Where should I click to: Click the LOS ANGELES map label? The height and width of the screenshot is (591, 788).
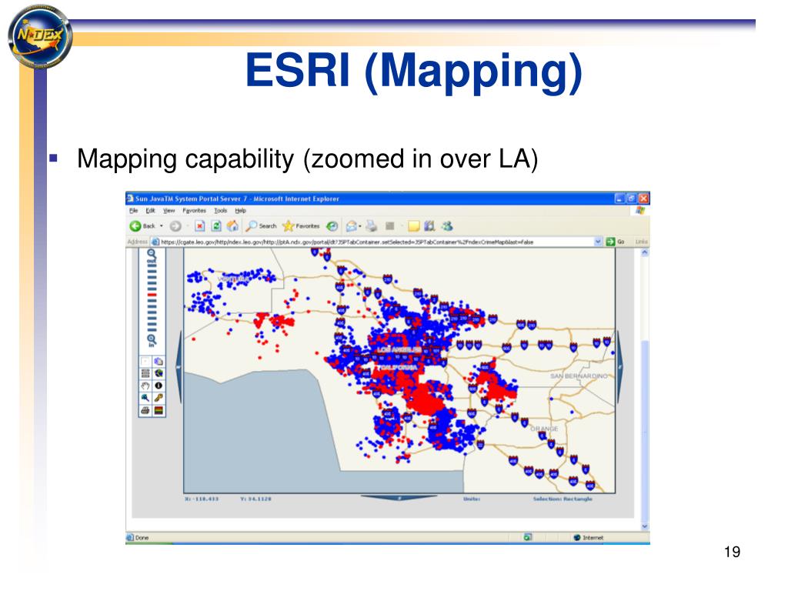399,349
